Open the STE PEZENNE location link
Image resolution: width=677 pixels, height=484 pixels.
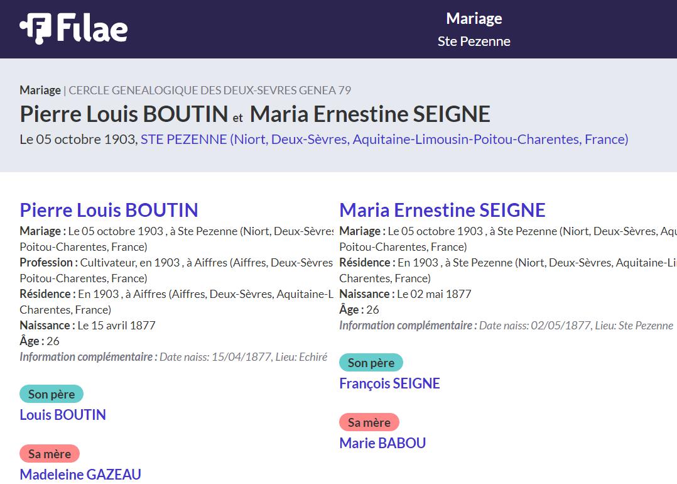384,140
